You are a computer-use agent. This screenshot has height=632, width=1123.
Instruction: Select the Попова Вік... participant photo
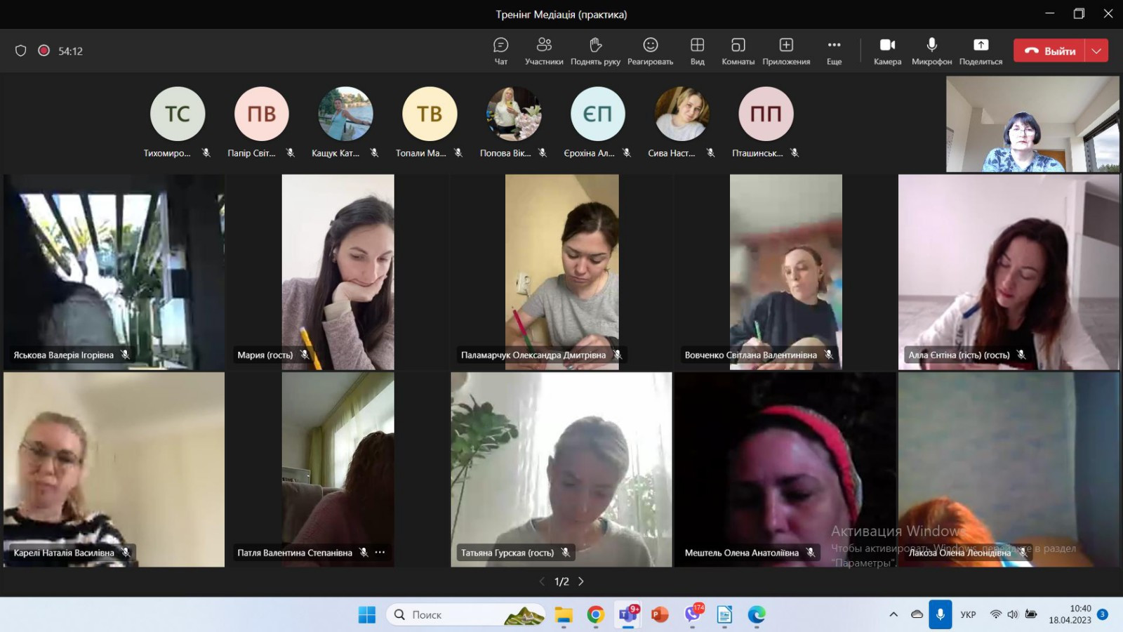514,114
